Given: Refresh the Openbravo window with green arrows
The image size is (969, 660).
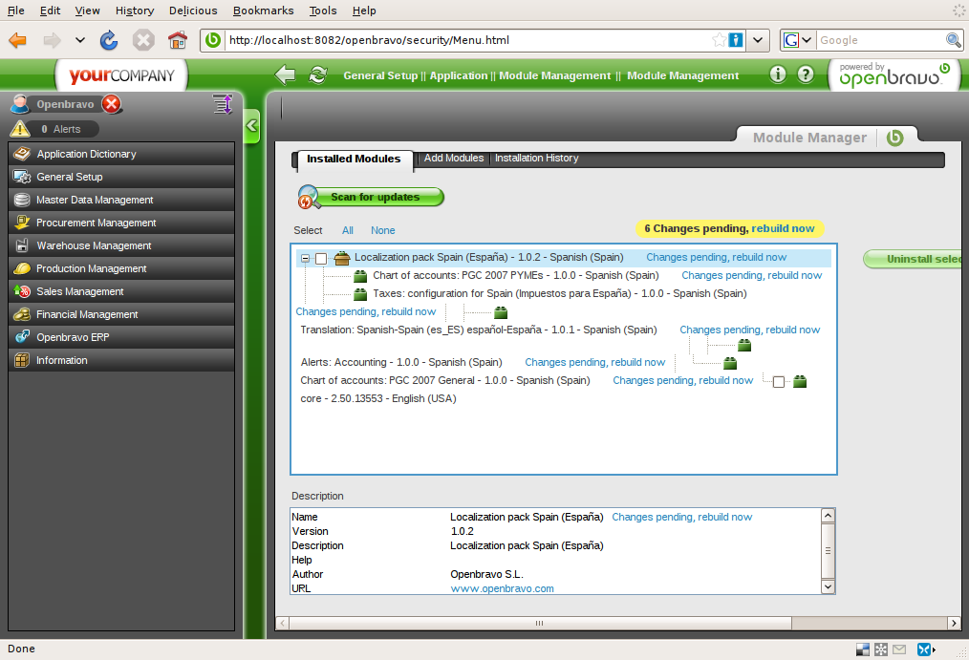Looking at the screenshot, I should pos(317,75).
